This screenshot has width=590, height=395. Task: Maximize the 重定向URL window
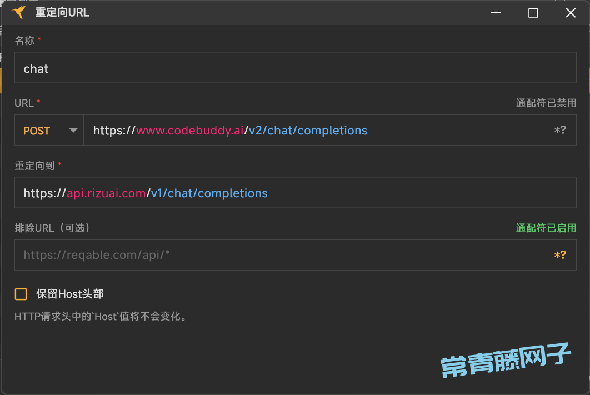(533, 13)
